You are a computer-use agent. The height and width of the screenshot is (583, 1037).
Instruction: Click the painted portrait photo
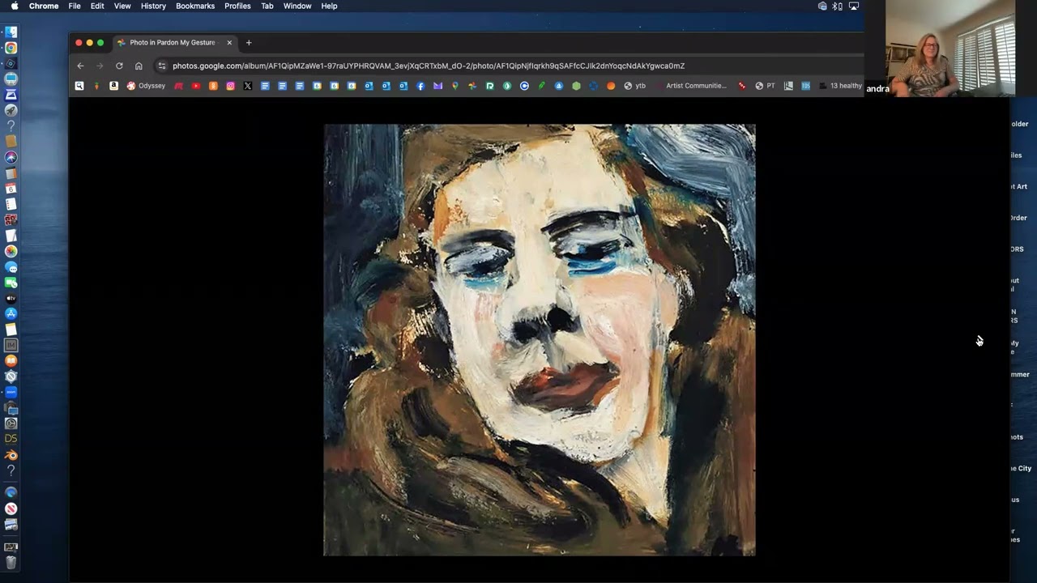click(x=540, y=340)
